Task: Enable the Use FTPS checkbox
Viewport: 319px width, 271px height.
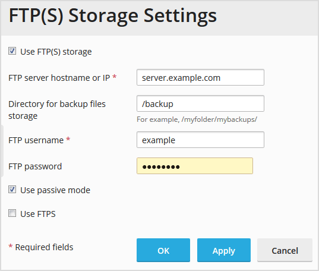Action: pyautogui.click(x=12, y=213)
